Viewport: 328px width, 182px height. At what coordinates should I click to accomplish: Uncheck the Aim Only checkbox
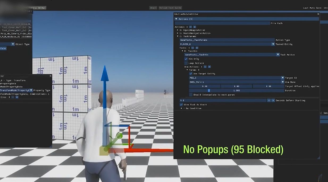[186, 59]
